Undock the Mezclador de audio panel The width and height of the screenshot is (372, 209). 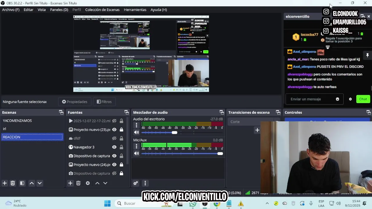click(x=222, y=112)
